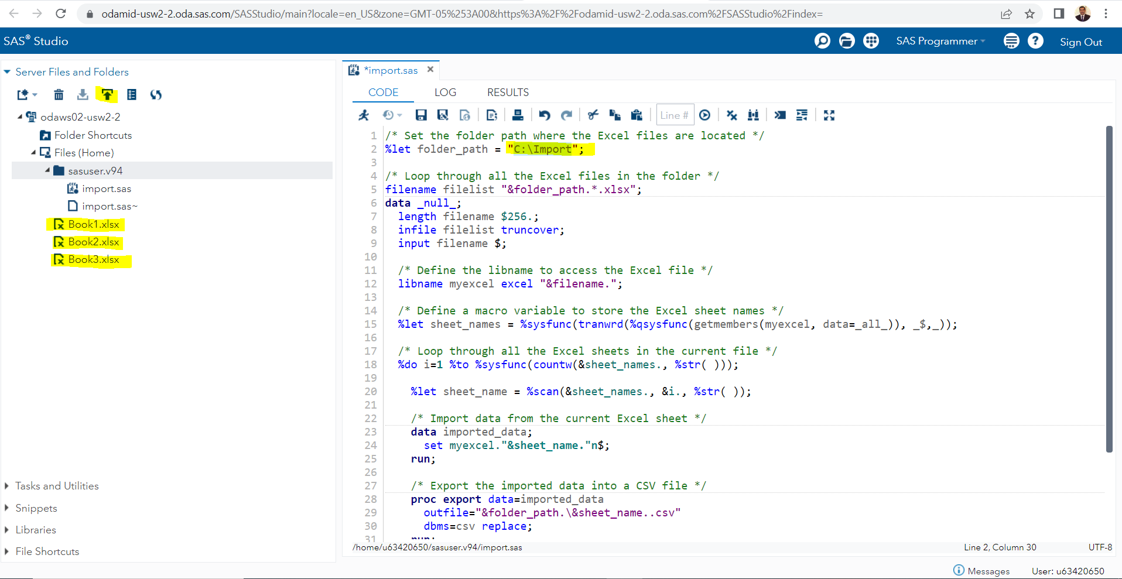The image size is (1122, 579).
Task: Switch to the RESULTS tab
Action: [508, 92]
